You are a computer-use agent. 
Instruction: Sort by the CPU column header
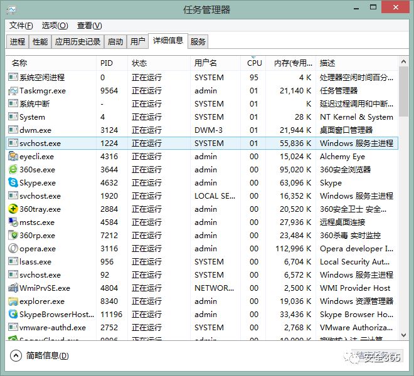[253, 63]
